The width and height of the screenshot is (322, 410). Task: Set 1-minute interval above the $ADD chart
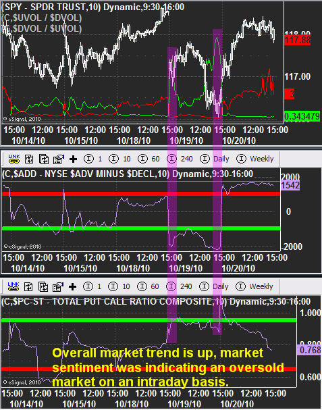coord(93,159)
